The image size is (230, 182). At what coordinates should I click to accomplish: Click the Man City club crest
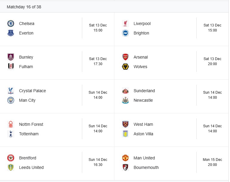11,100
